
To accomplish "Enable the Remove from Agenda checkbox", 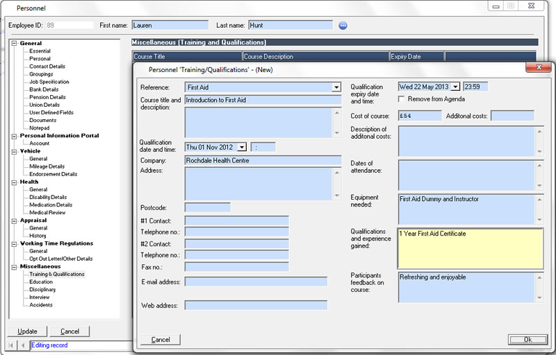I will click(402, 99).
